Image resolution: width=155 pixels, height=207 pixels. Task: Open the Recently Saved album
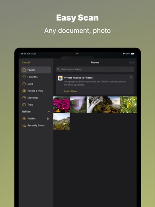tap(36, 125)
